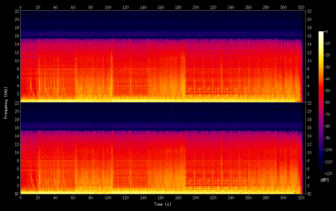The height and width of the screenshot is (211, 336).
Task: Click the 320 mark on the top time axis
Action: point(301,7)
